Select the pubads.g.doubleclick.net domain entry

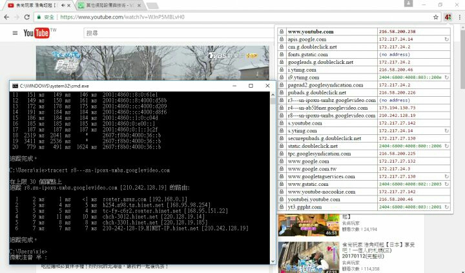click(x=316, y=92)
